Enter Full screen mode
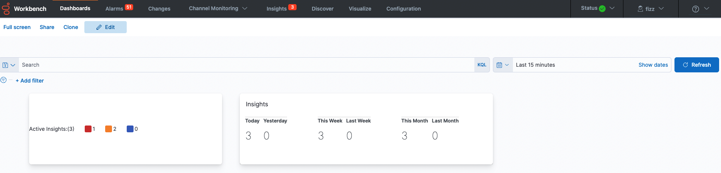 pos(17,27)
